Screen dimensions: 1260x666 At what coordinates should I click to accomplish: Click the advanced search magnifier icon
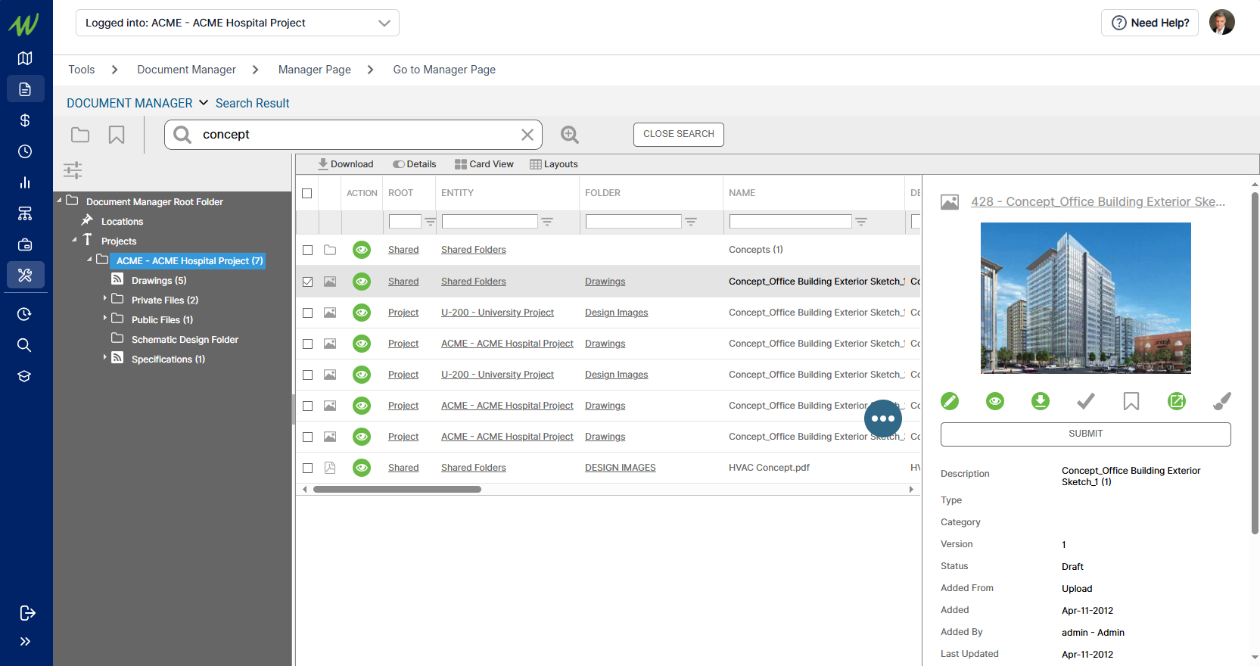[569, 135]
